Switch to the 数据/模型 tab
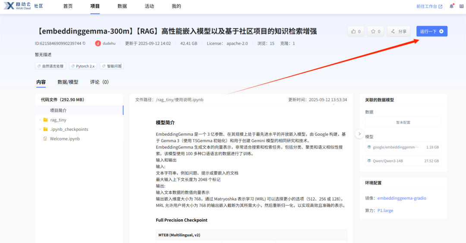This screenshot has width=466, height=243. click(68, 82)
